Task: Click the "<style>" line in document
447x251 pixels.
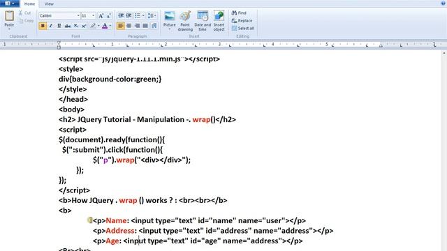Action: (x=71, y=69)
